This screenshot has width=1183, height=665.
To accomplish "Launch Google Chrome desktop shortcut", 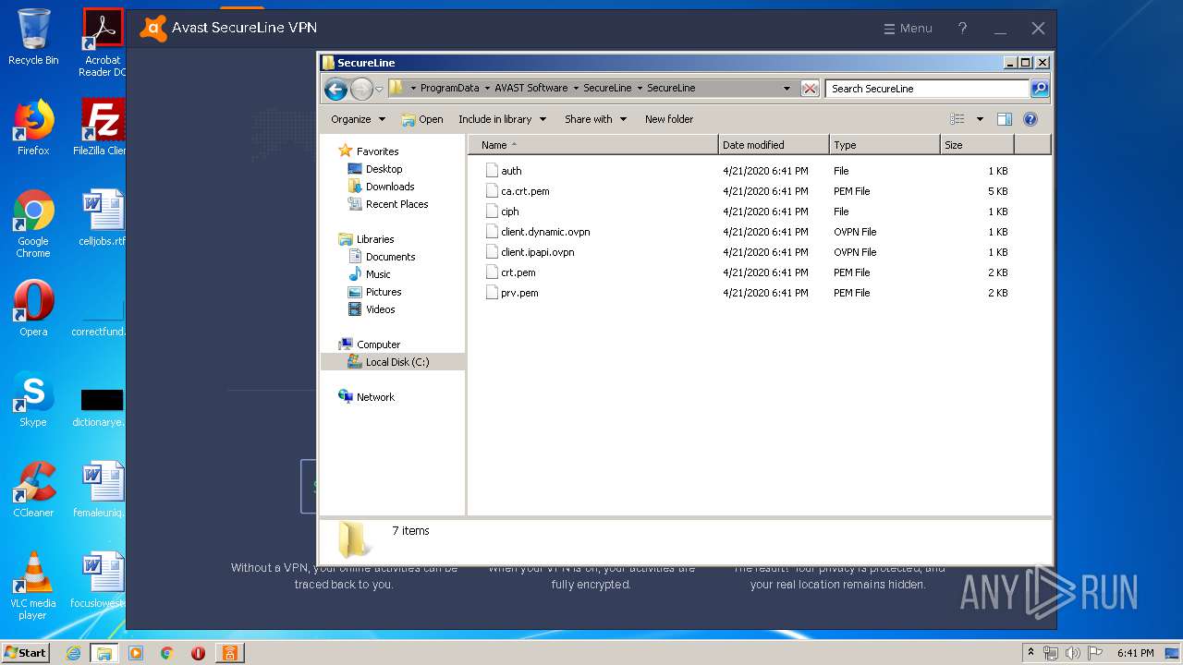I will point(33,224).
